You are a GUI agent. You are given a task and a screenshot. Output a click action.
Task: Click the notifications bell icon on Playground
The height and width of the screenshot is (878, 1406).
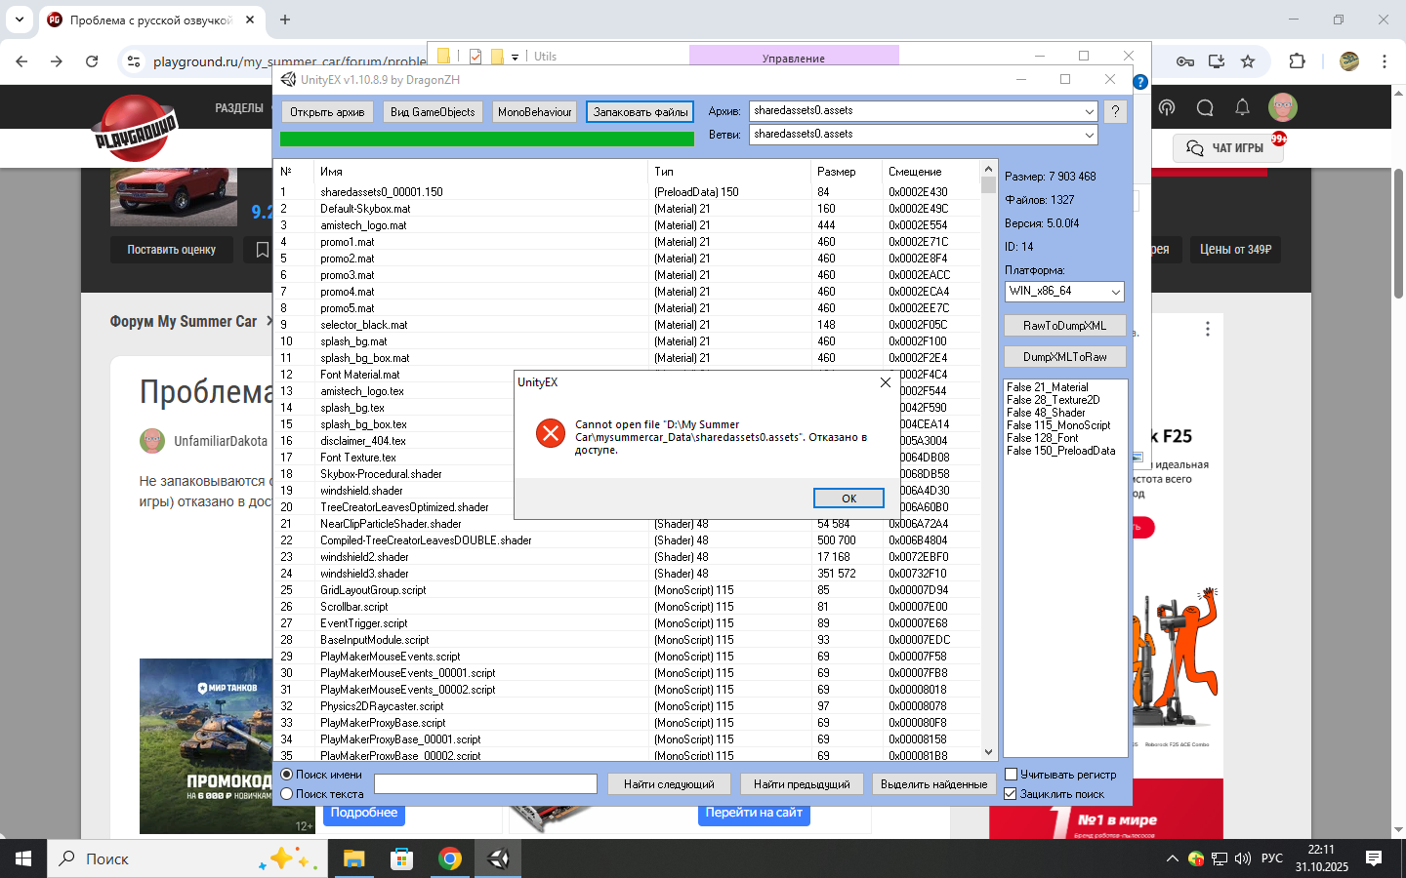1242,107
